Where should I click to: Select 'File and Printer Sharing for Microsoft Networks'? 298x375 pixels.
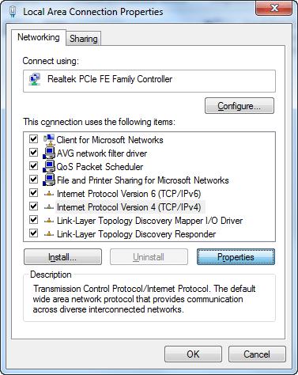(x=143, y=180)
